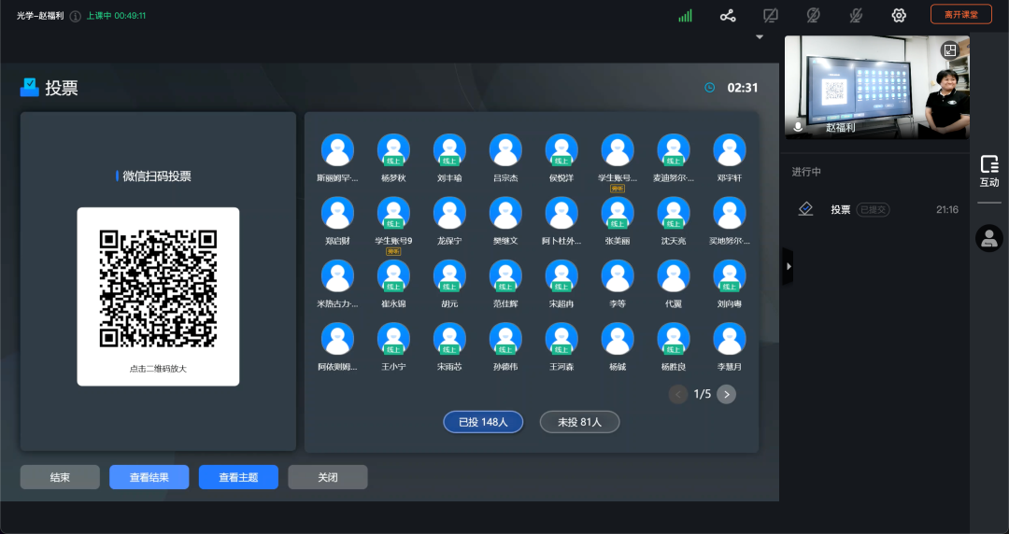Switch to 未投 81人 tab
The height and width of the screenshot is (534, 1009).
pos(579,422)
